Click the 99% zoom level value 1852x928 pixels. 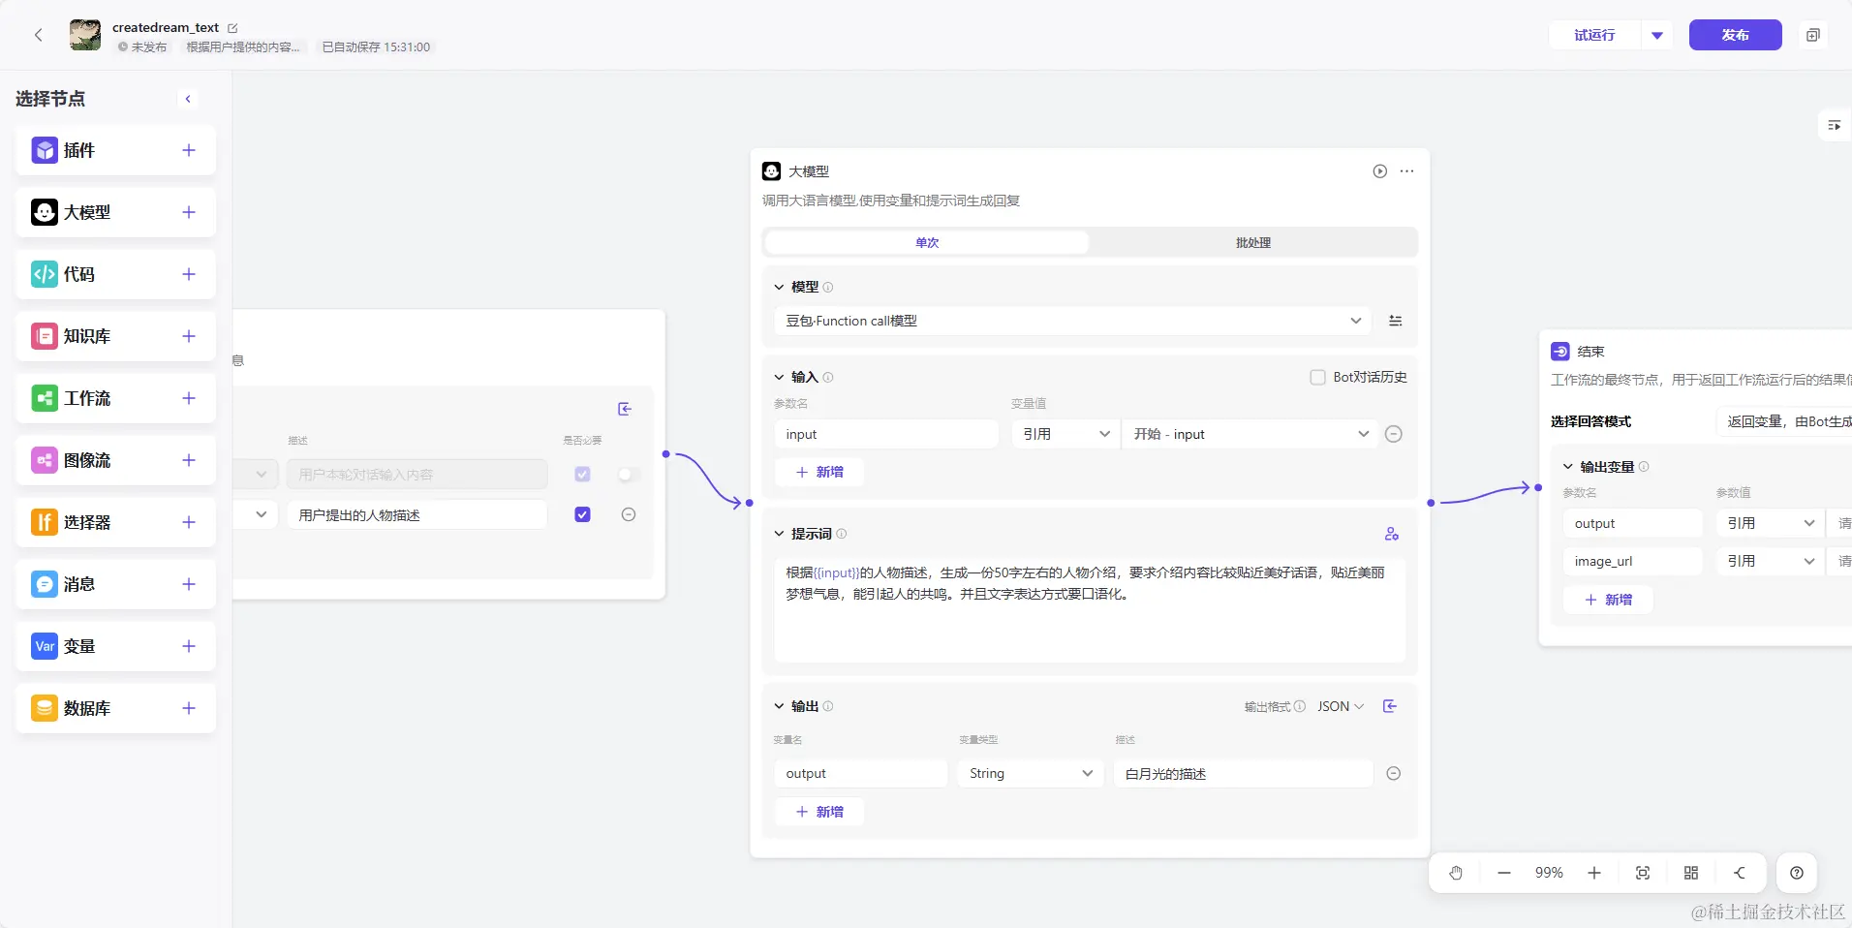[1549, 873]
